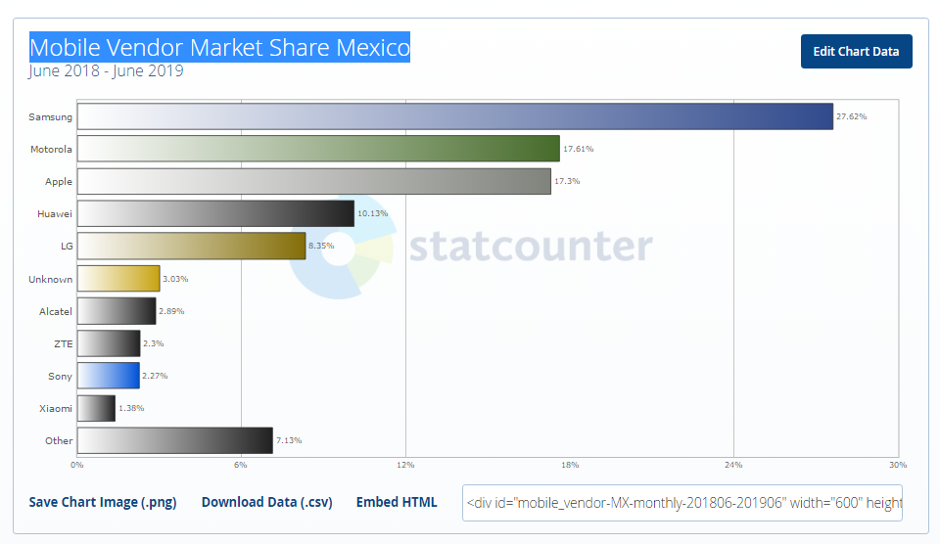940x544 pixels.
Task: Pick the dark Huawei bar
Action: click(215, 213)
